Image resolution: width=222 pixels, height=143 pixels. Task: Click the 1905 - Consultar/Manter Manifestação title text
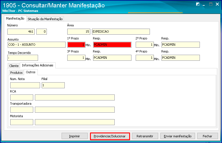54,5
